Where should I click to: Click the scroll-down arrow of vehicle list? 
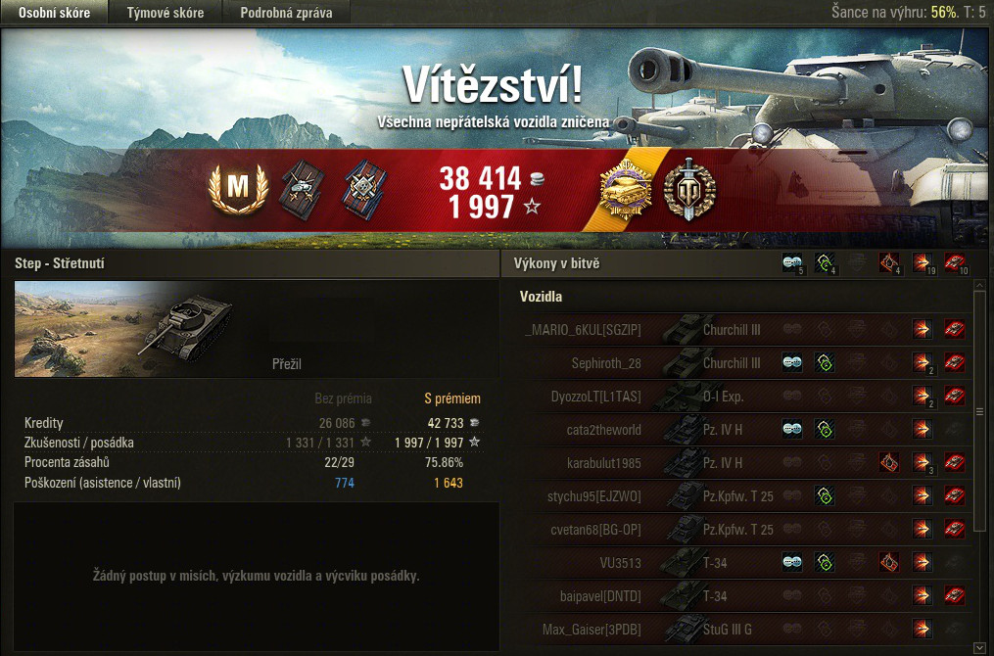pos(979,648)
